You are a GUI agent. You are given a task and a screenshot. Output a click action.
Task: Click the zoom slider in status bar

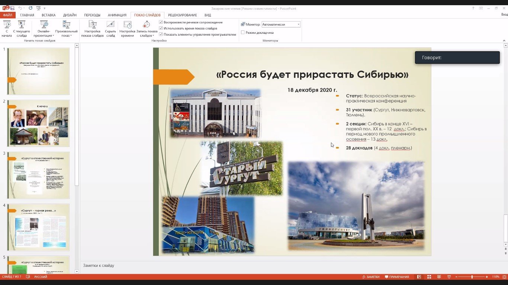pyautogui.click(x=472, y=277)
